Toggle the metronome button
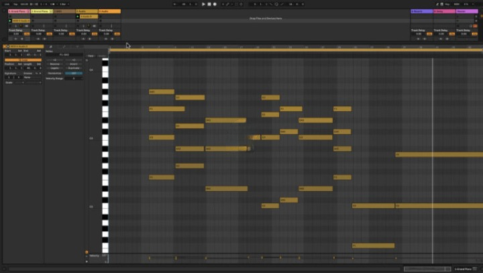The image size is (483, 273). (x=53, y=4)
